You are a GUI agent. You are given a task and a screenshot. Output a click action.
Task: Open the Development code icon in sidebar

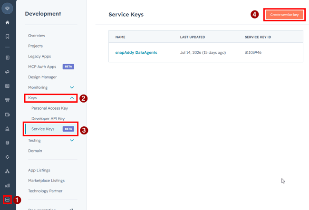[x=7, y=200]
